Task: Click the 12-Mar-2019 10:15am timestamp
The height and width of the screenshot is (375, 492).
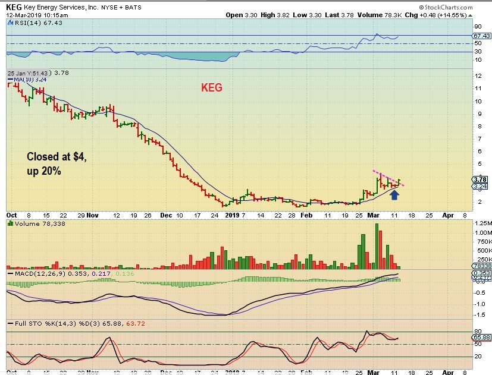Action: click(x=37, y=15)
